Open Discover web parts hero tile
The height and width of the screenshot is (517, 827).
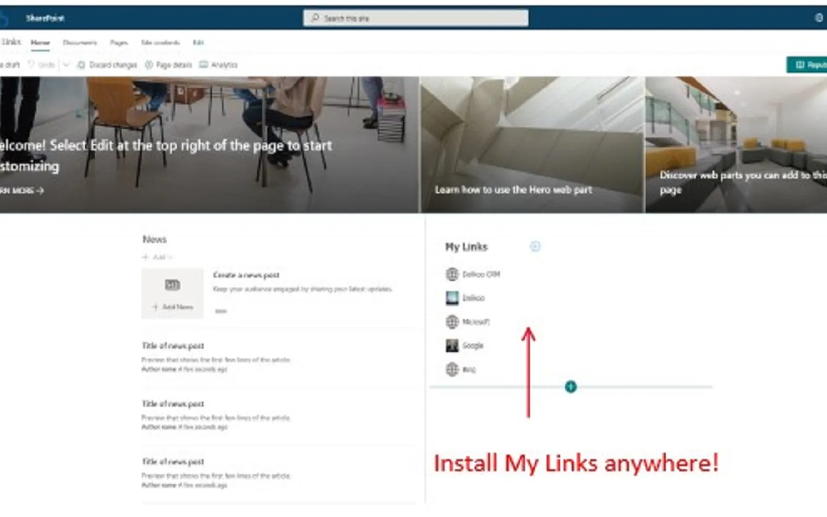tap(736, 145)
